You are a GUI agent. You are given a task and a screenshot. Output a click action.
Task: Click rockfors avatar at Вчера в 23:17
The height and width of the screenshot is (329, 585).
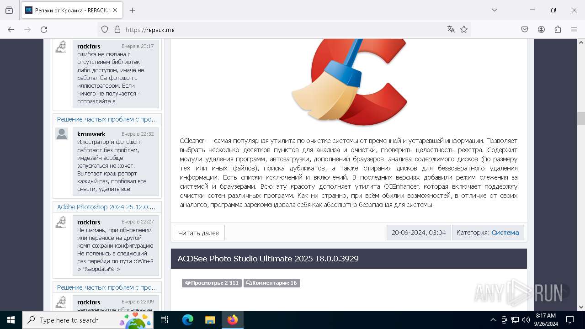coord(62,46)
